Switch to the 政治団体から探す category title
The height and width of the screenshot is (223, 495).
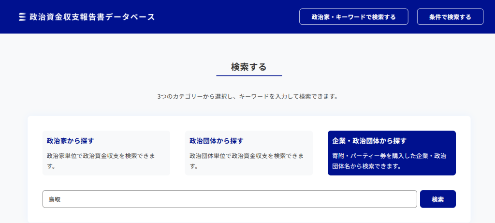216,141
